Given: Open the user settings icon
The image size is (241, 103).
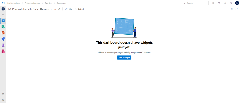Looking at the screenshot, I should [x=231, y=3].
